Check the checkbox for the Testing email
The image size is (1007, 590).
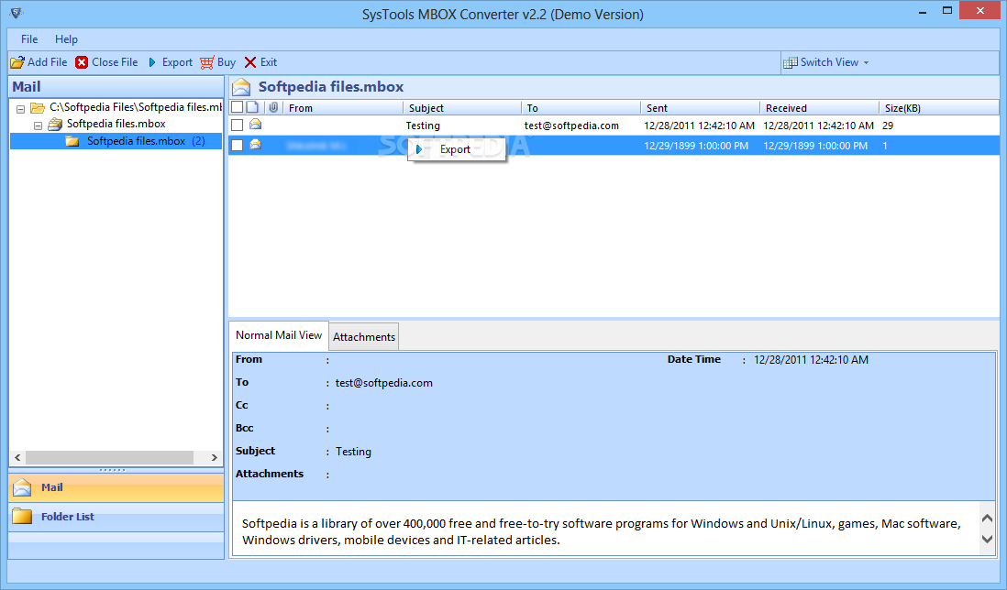(237, 125)
